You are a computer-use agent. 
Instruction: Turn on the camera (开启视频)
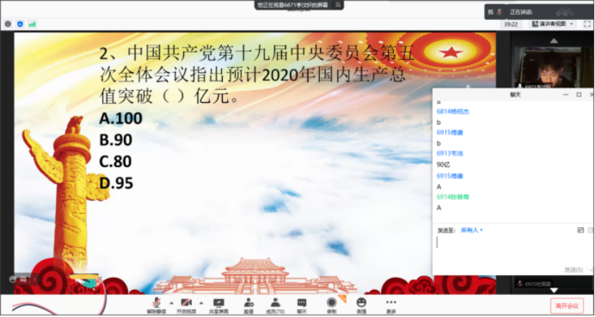(185, 303)
